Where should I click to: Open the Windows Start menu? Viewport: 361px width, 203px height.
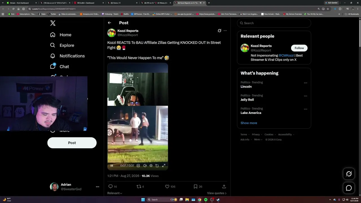143,200
